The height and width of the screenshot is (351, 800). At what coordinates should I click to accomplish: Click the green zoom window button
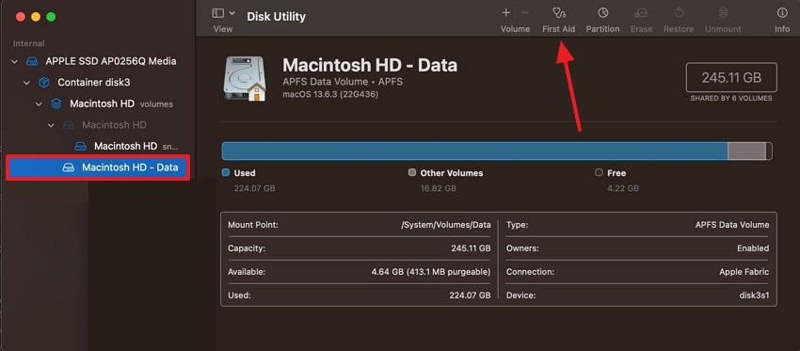click(51, 17)
